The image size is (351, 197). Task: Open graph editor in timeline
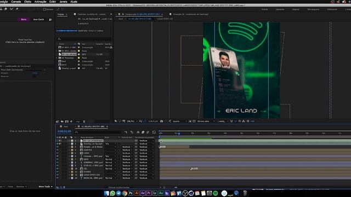pyautogui.click(x=154, y=132)
